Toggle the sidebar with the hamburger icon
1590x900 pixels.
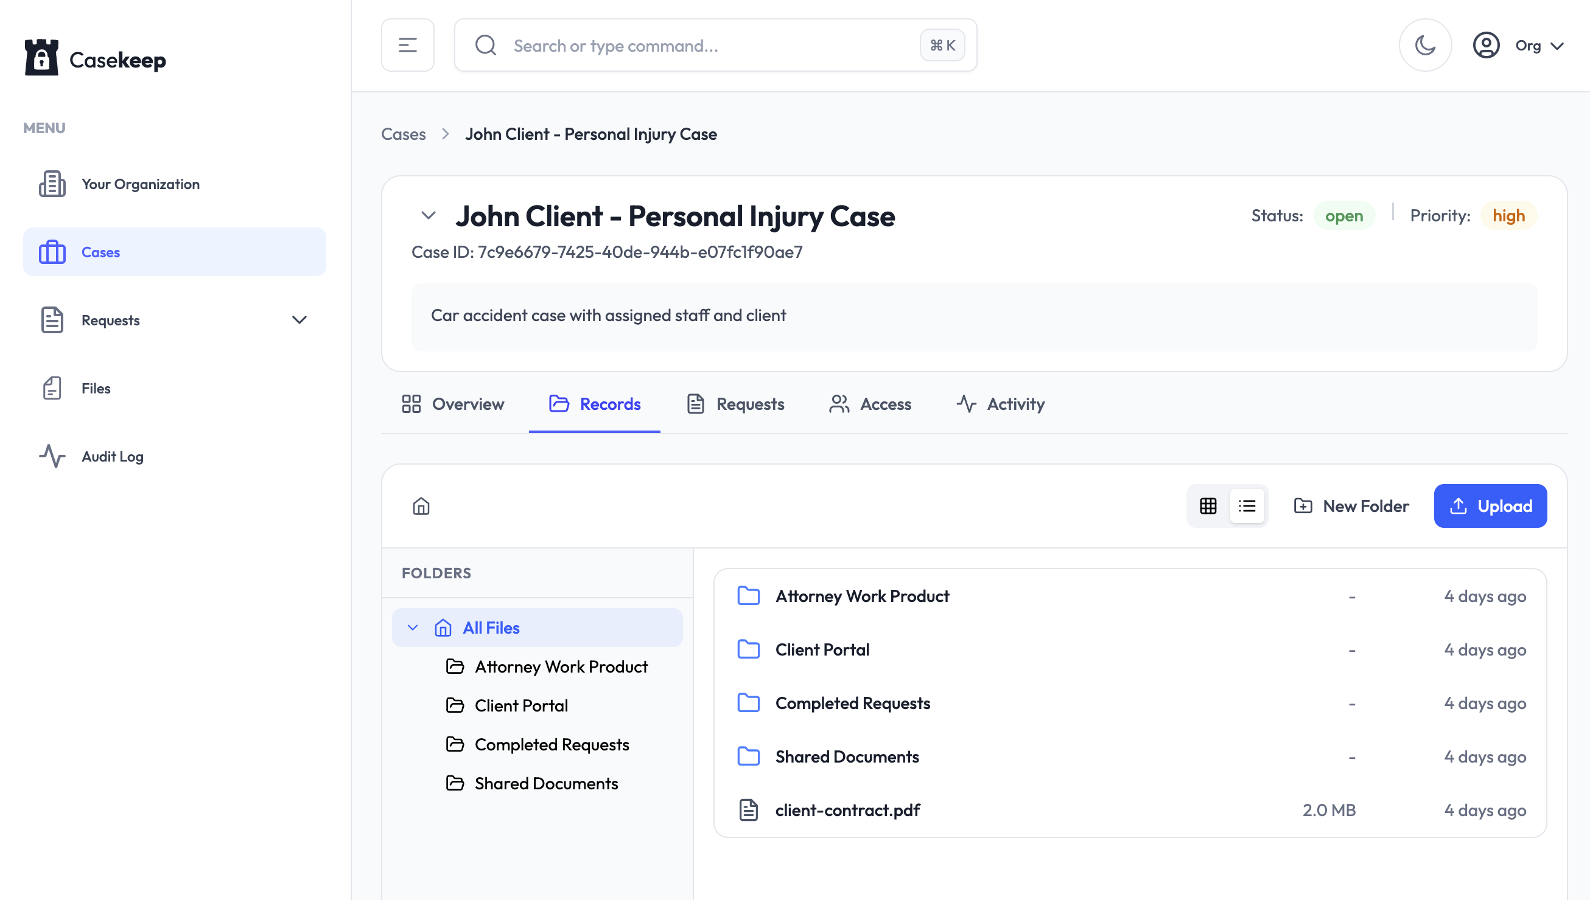(x=408, y=45)
